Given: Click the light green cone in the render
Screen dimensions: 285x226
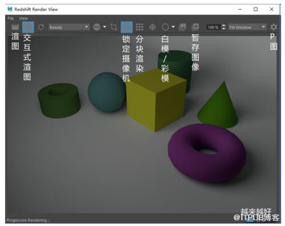Looking at the screenshot, I should click(x=218, y=107).
